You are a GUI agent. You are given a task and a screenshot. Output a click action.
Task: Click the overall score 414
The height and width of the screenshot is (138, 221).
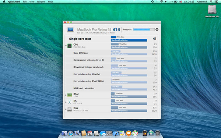[116, 29]
